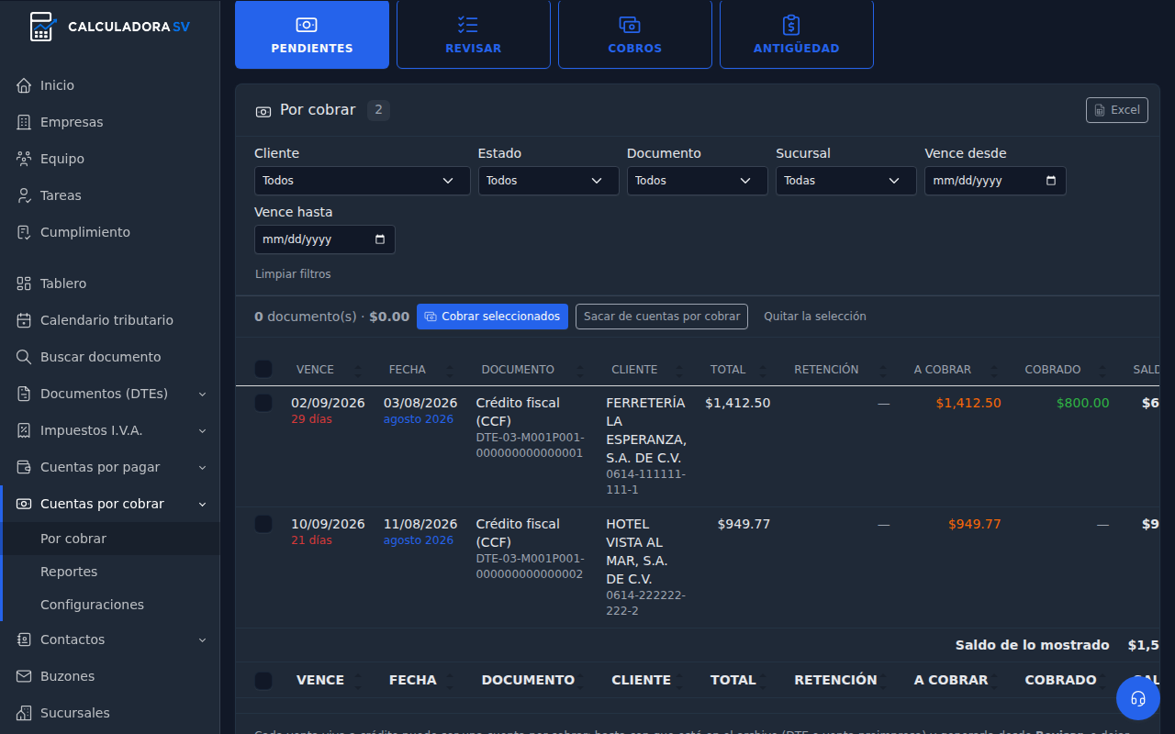The width and height of the screenshot is (1175, 734).
Task: Open the Documento filter dropdown
Action: point(698,181)
